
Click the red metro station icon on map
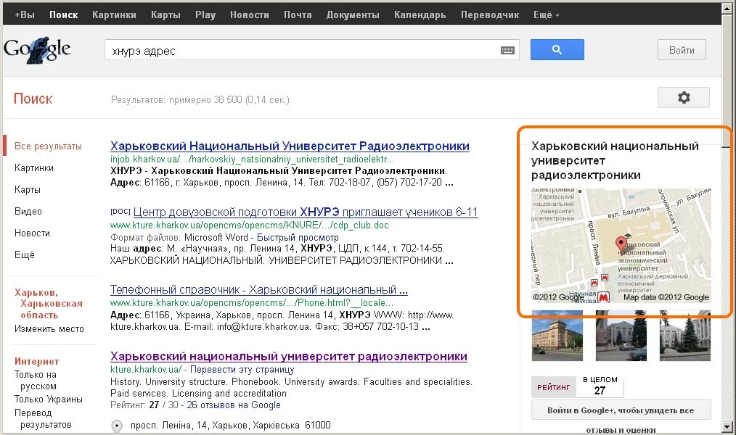tap(603, 297)
